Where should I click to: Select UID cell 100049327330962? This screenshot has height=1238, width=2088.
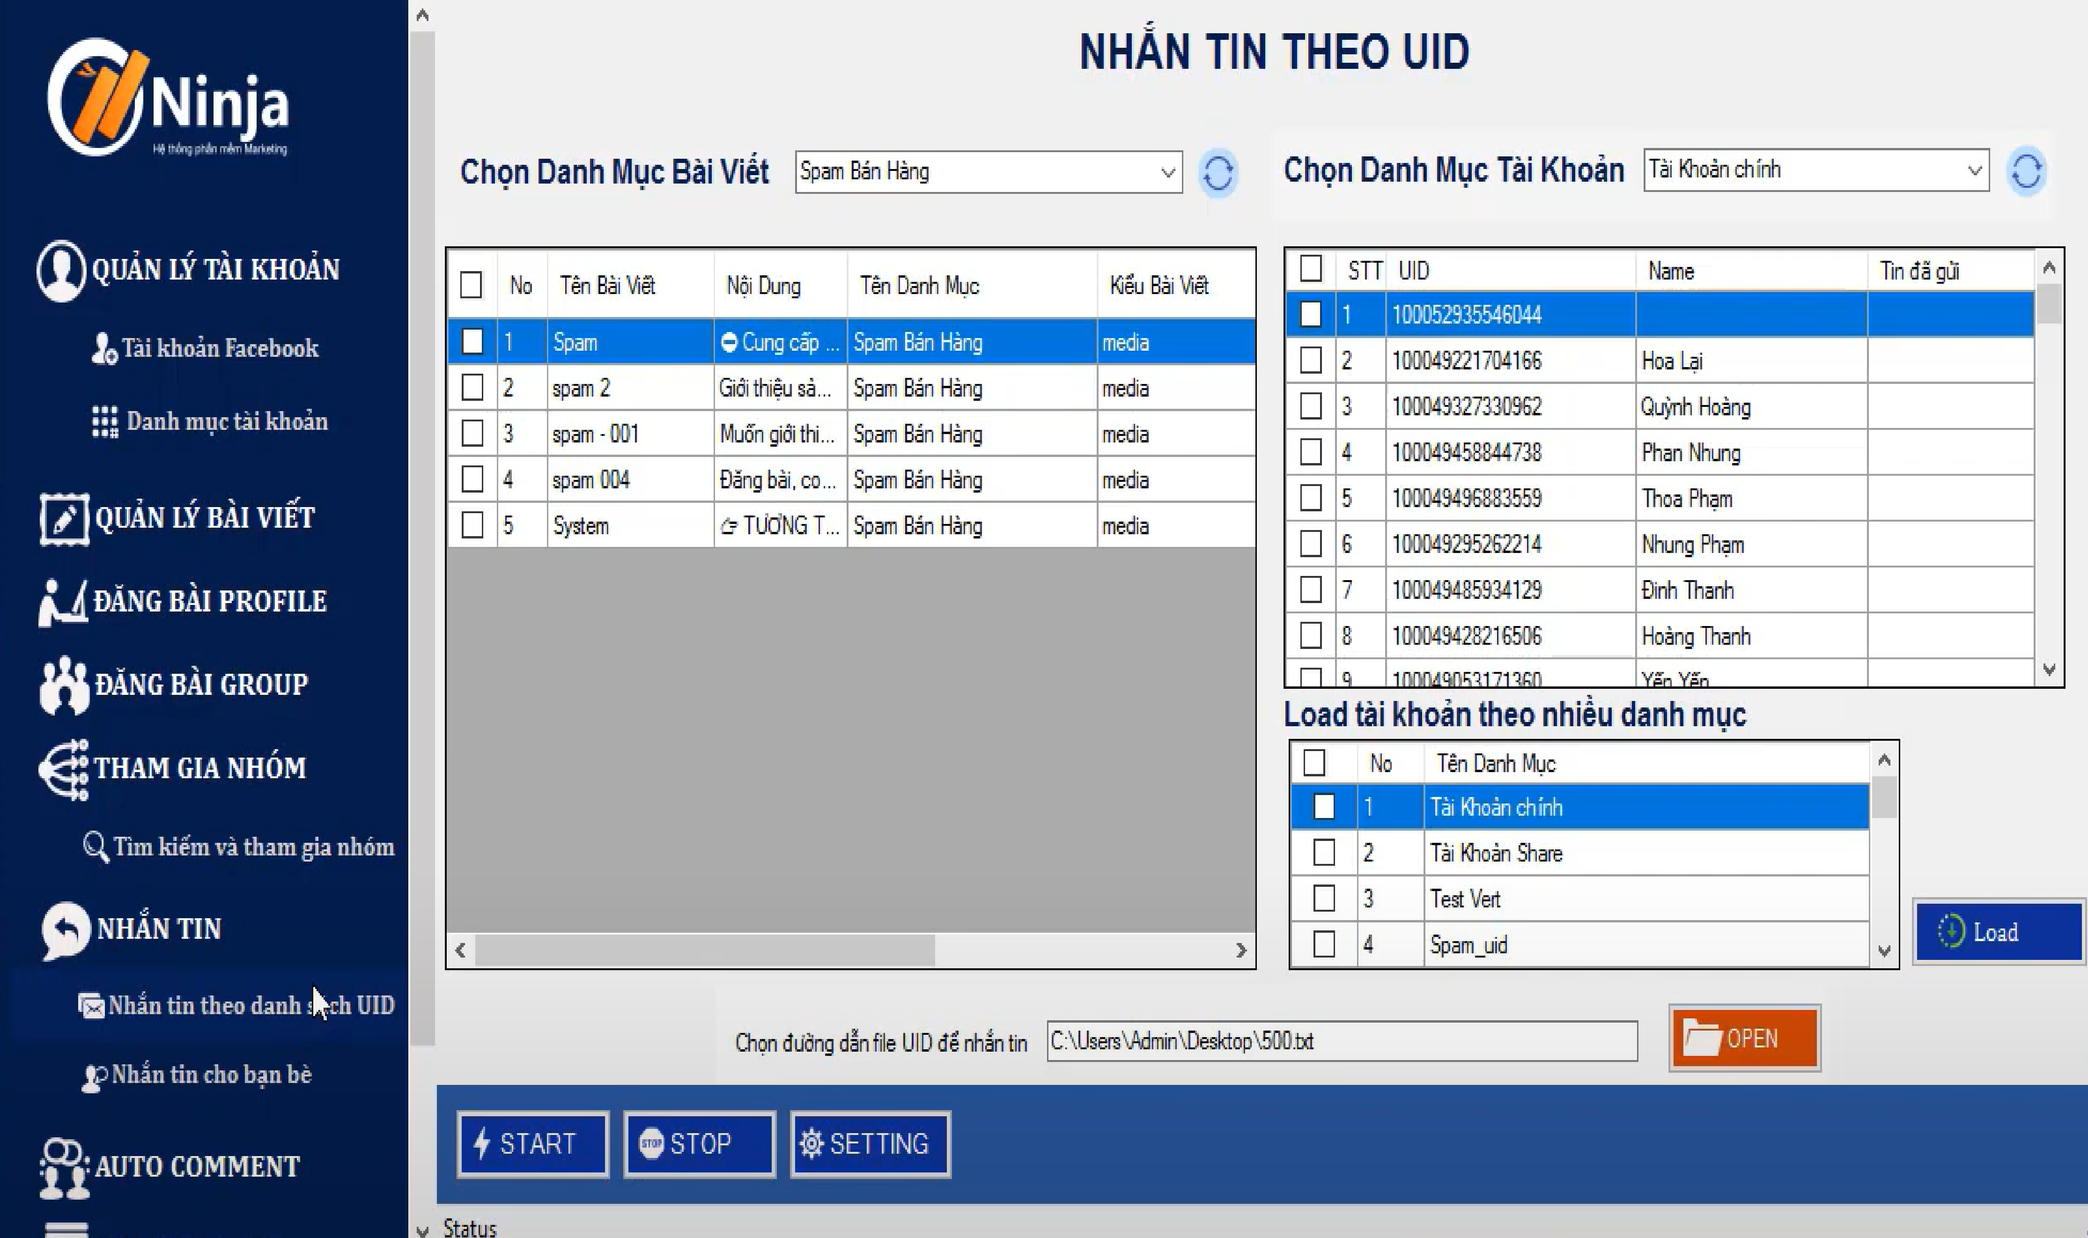pos(1510,406)
